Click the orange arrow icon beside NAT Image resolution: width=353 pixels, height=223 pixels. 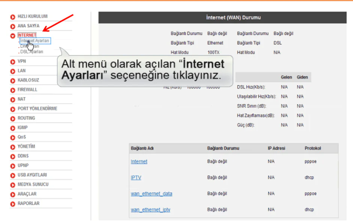[x=12, y=99]
